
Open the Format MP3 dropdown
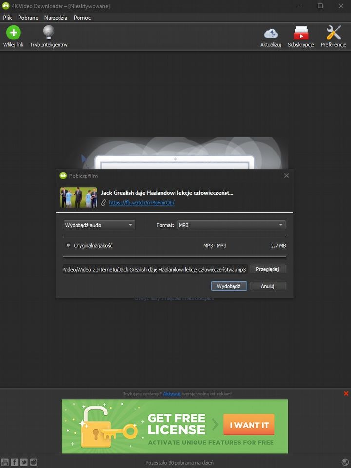coord(231,225)
